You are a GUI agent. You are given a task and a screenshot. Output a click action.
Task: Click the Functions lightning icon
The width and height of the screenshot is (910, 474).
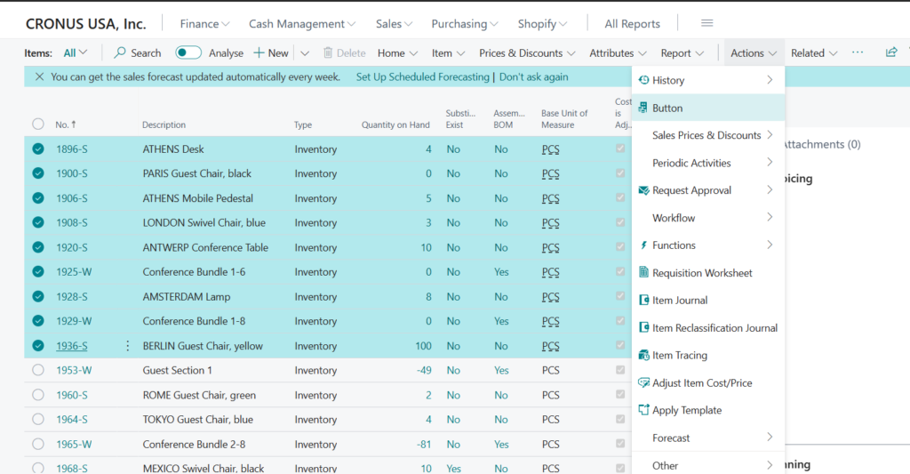643,245
